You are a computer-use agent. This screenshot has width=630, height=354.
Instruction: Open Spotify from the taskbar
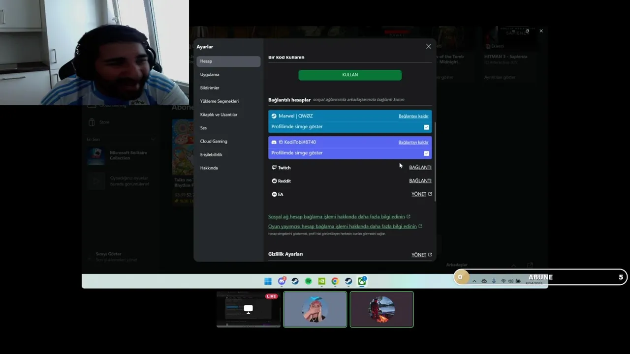308,281
